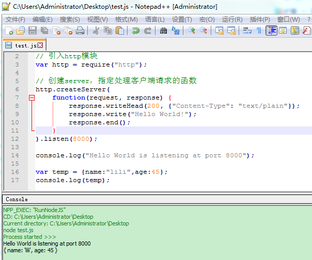Click the Zoom In magnifier icon
The height and width of the screenshot is (260, 312).
point(192,30)
